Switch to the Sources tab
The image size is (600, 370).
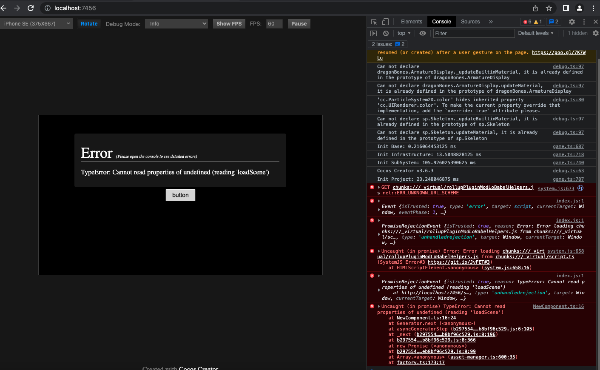(470, 22)
